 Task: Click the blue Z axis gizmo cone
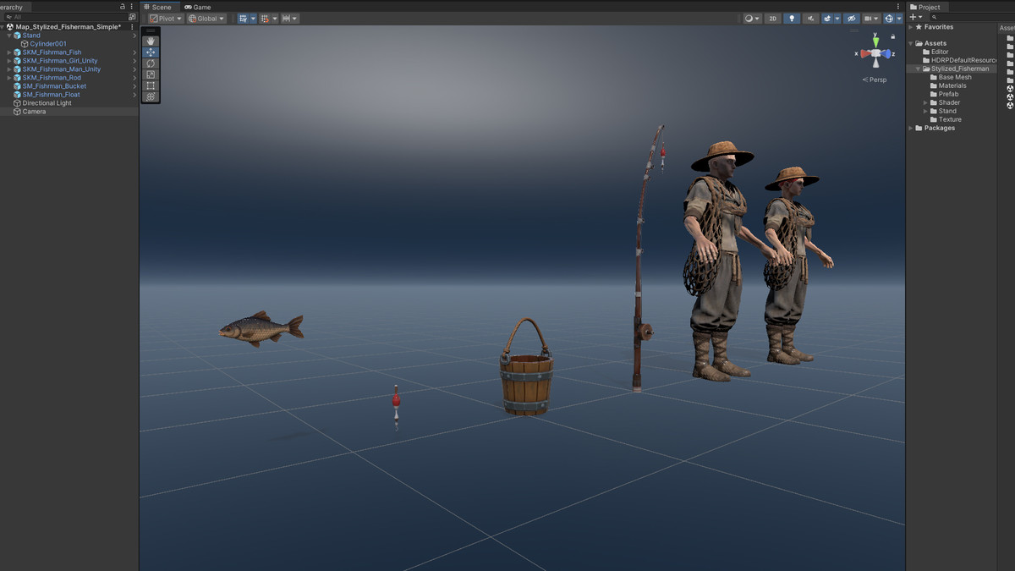(886, 54)
